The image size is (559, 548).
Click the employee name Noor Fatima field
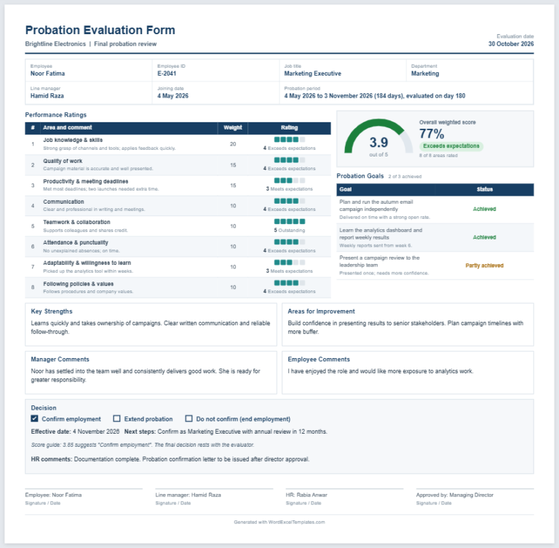click(47, 74)
